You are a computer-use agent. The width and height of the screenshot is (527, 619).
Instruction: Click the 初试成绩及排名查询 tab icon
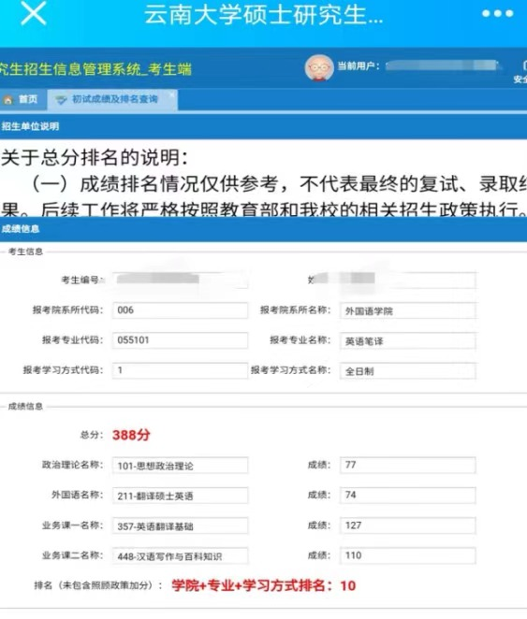click(61, 99)
